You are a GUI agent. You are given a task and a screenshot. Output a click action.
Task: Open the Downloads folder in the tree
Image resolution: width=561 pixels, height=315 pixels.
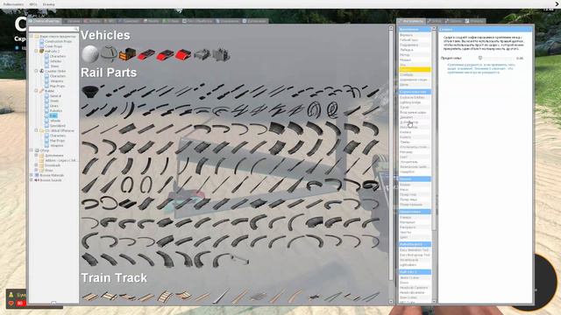point(53,165)
